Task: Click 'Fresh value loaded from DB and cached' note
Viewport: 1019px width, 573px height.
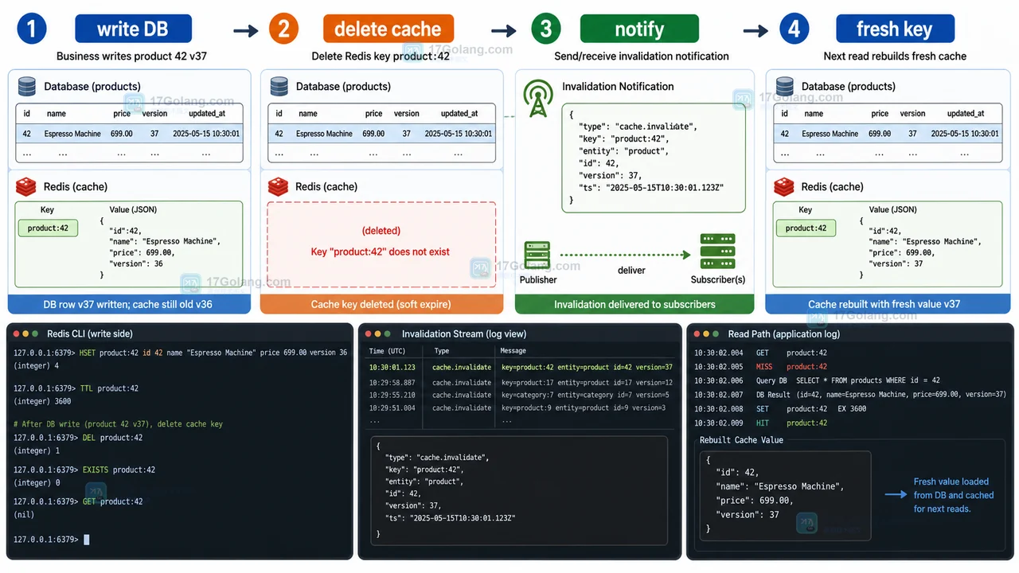Action: [954, 495]
